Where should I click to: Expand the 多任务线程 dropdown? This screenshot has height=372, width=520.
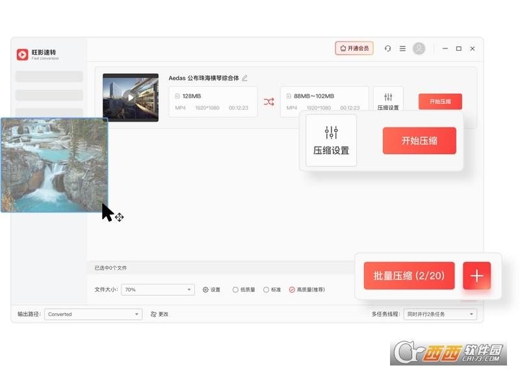439,314
